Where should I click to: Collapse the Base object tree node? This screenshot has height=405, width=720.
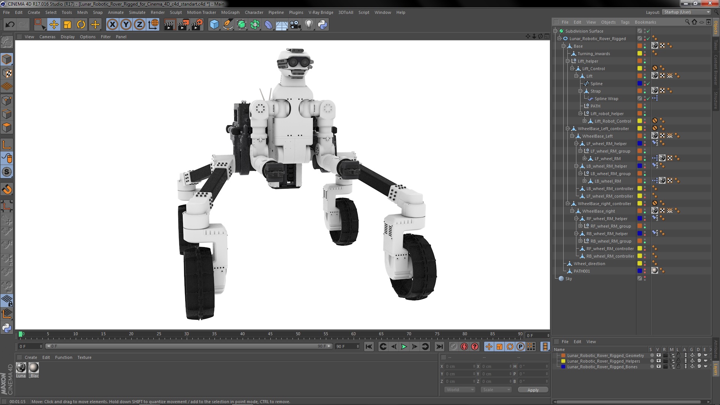(563, 46)
